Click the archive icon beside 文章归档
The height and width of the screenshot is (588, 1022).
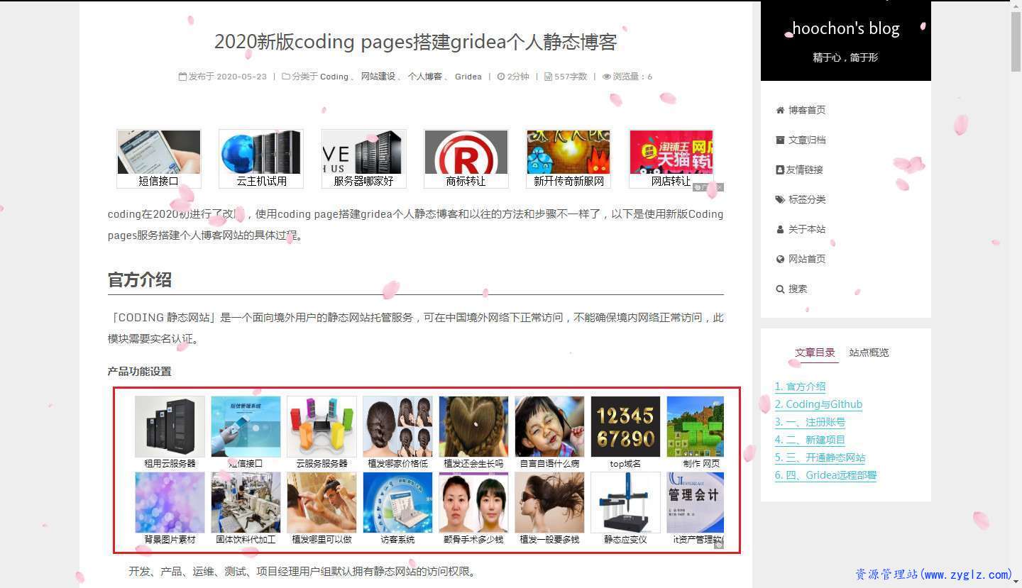780,140
